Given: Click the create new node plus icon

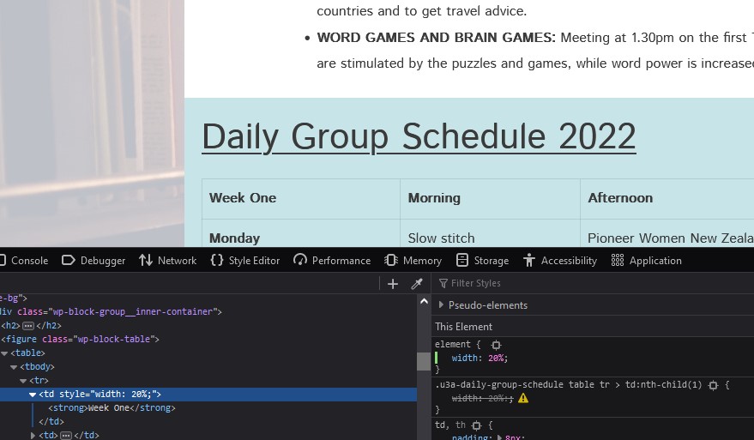Looking at the screenshot, I should (393, 284).
